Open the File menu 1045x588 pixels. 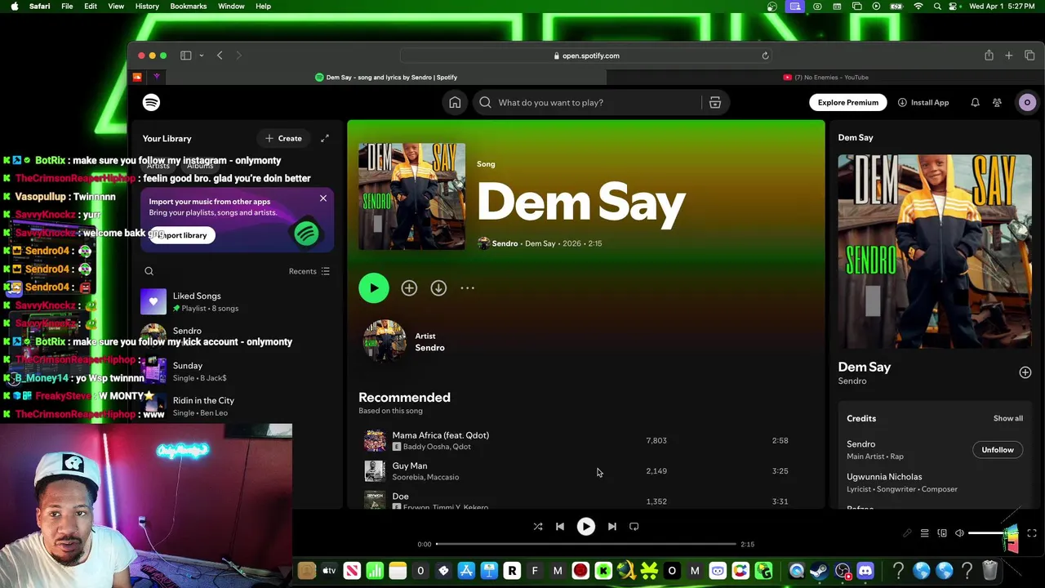[67, 7]
